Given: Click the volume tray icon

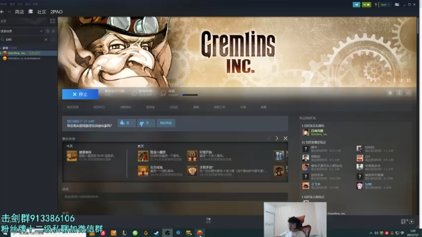Looking at the screenshot, I should tap(377, 233).
